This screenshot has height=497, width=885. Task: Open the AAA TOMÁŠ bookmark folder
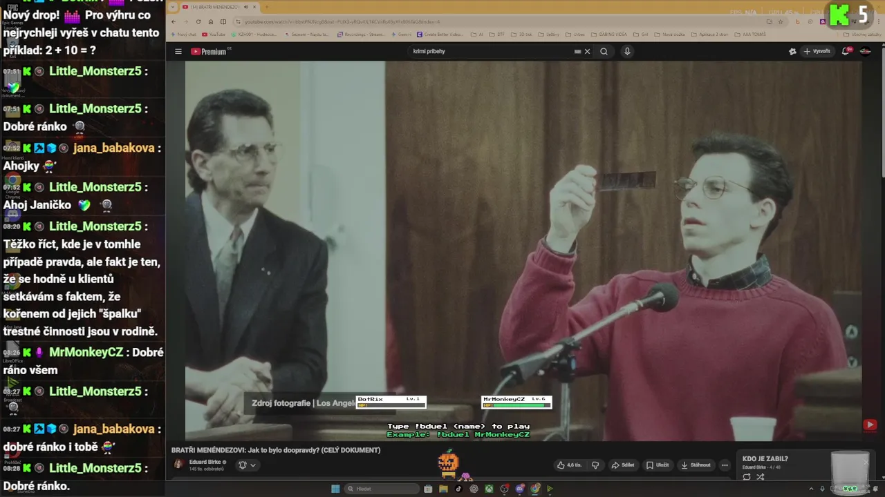coord(750,34)
